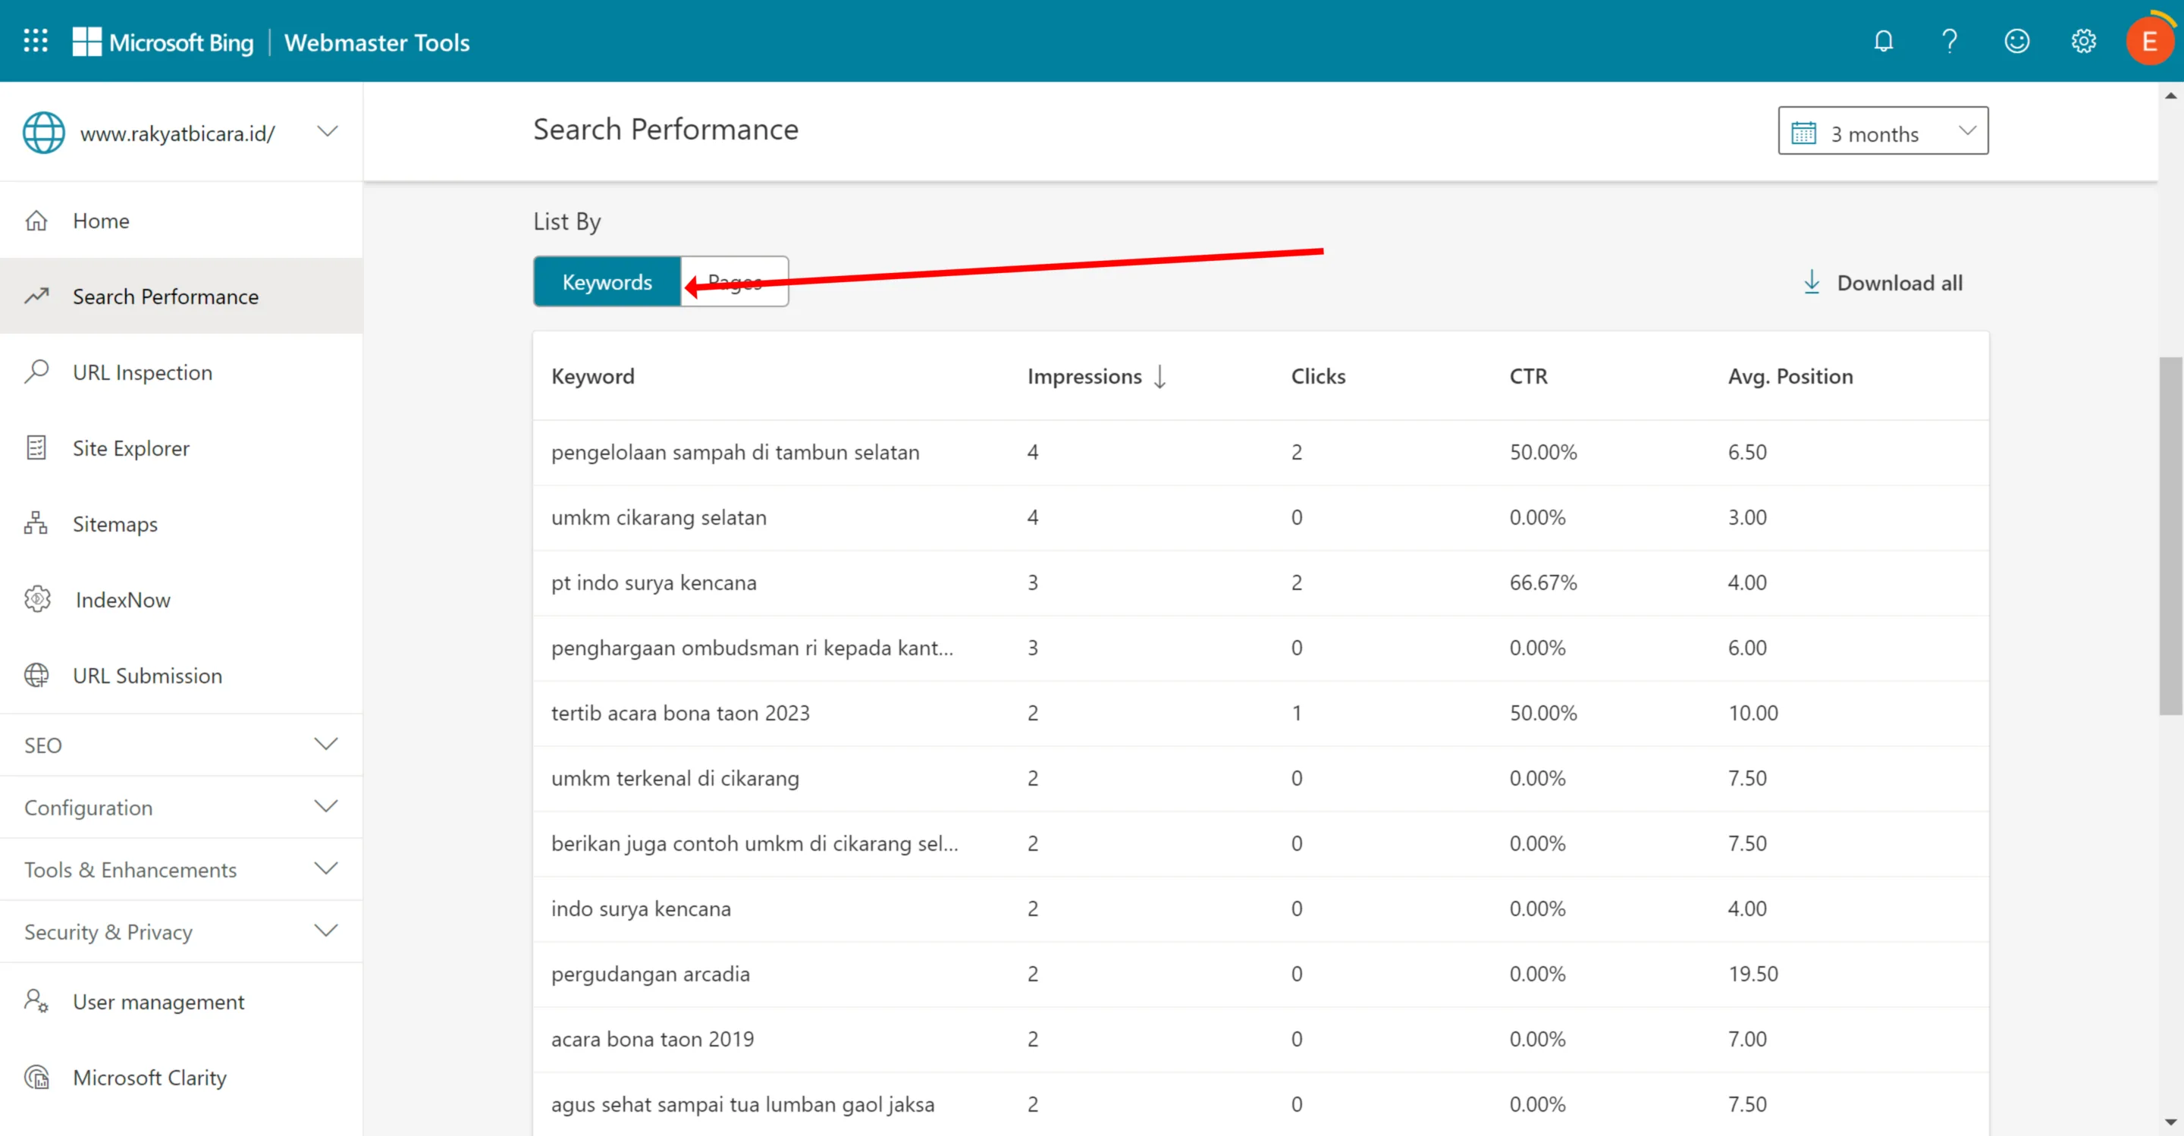Viewport: 2184px width, 1136px height.
Task: Click the URL Submission globe icon
Action: click(x=36, y=675)
